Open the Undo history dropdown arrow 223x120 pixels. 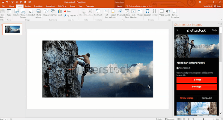coord(10,2)
